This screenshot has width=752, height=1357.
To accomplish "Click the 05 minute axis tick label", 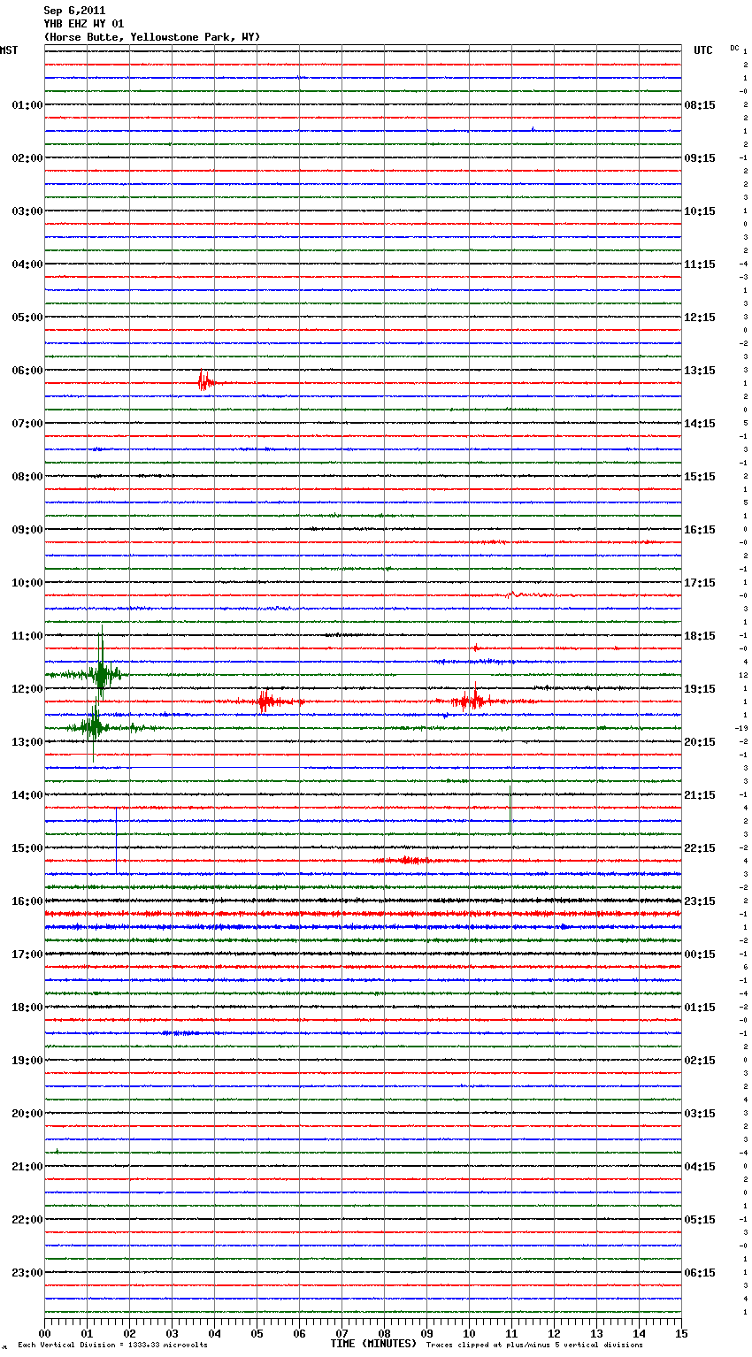I will coord(257,1333).
